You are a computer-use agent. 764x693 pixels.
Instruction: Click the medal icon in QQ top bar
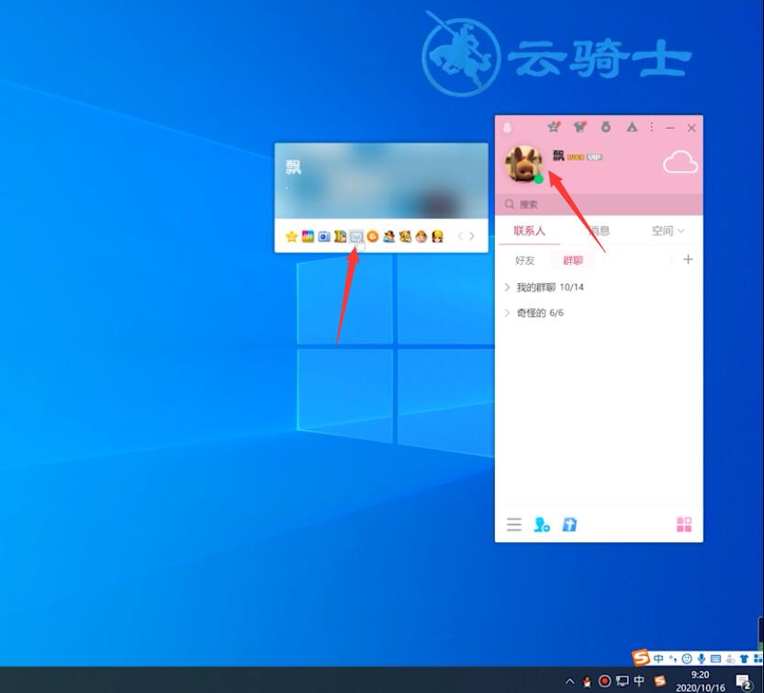click(606, 127)
